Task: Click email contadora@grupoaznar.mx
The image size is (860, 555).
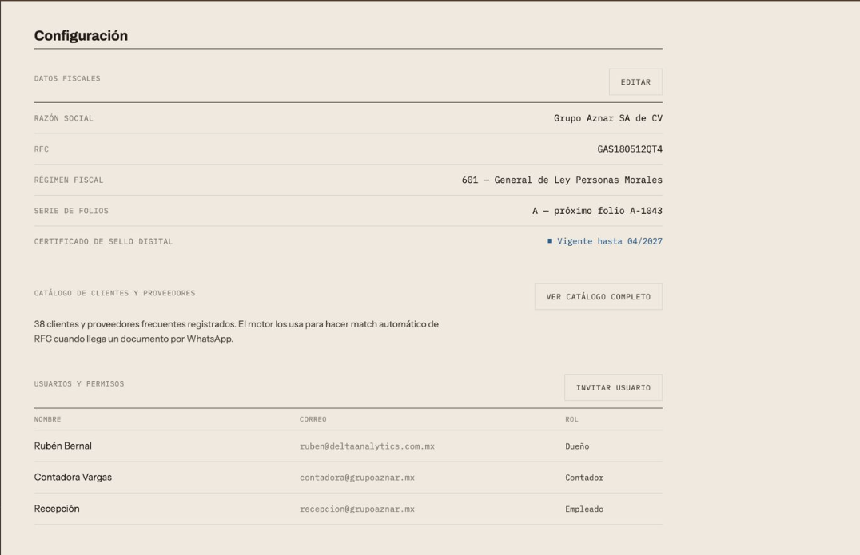Action: click(357, 478)
